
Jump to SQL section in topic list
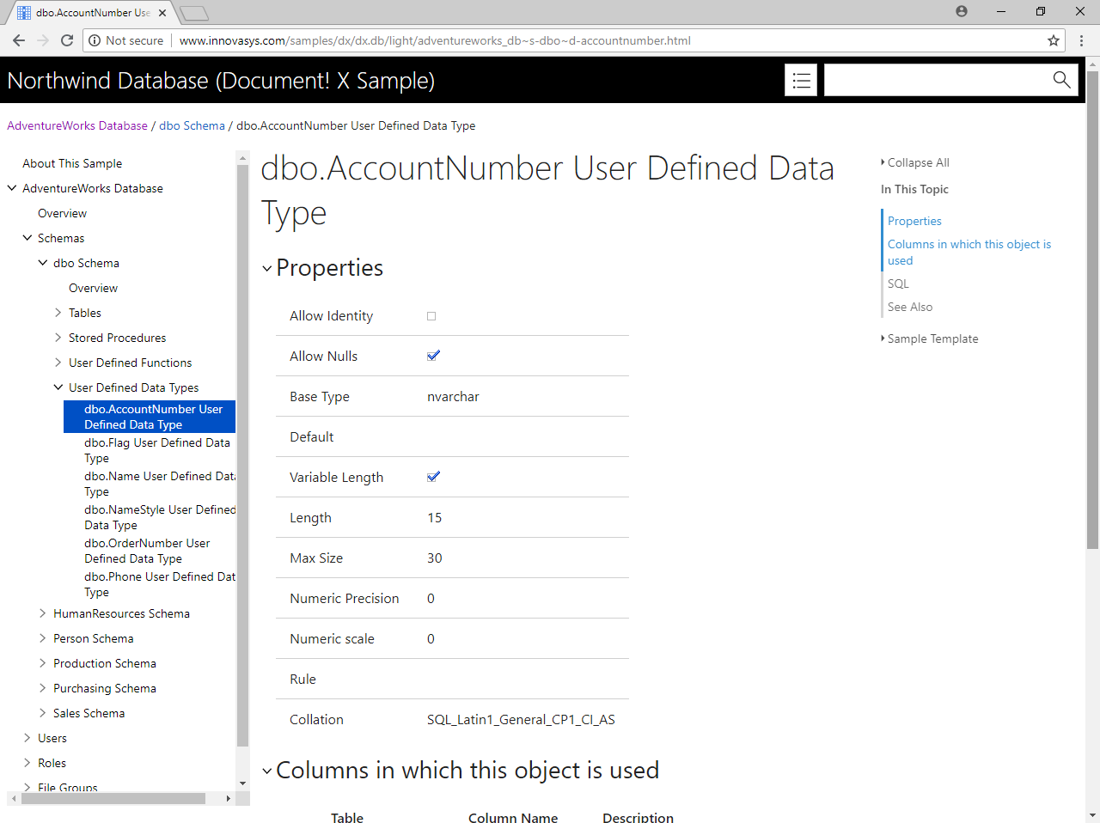(898, 283)
